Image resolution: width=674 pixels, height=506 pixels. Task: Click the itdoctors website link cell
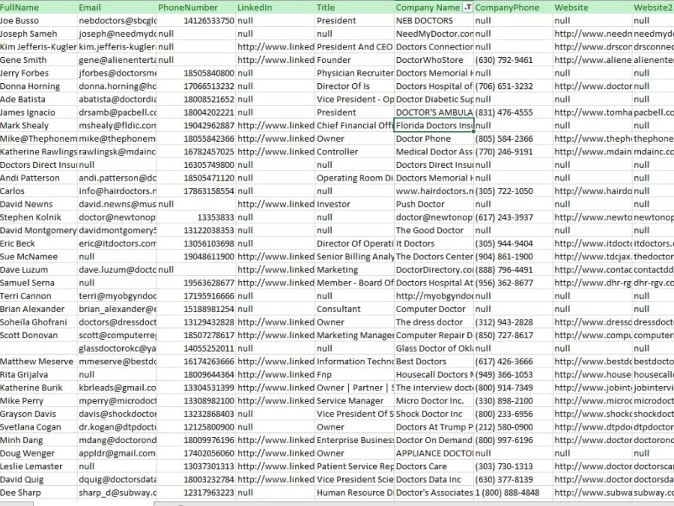coord(593,243)
